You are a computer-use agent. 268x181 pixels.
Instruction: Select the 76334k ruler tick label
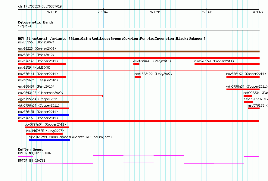[103, 12]
